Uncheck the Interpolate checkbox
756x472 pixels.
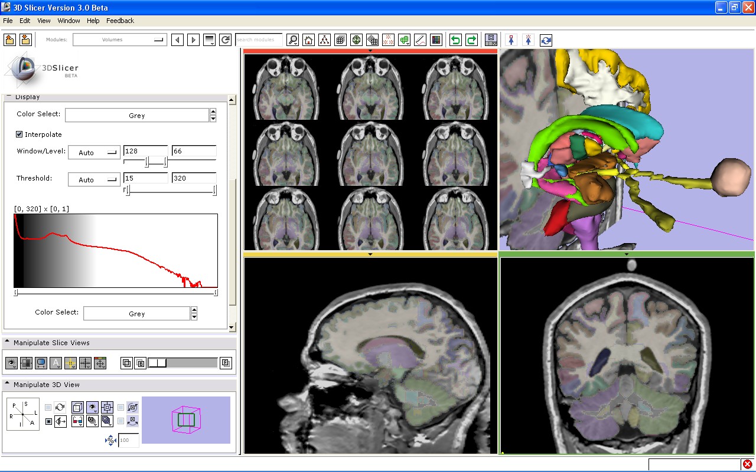coord(19,135)
